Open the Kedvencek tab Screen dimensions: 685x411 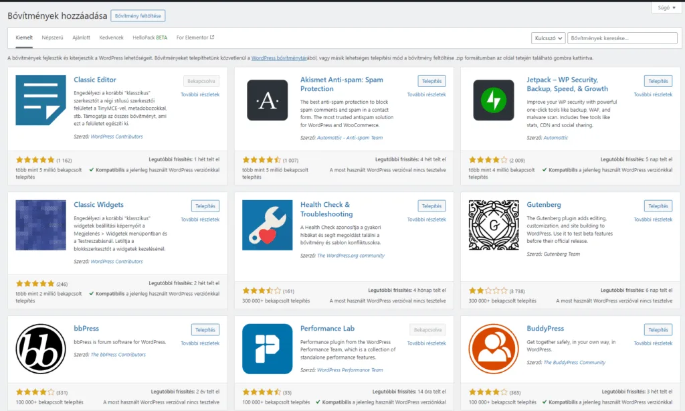(111, 39)
